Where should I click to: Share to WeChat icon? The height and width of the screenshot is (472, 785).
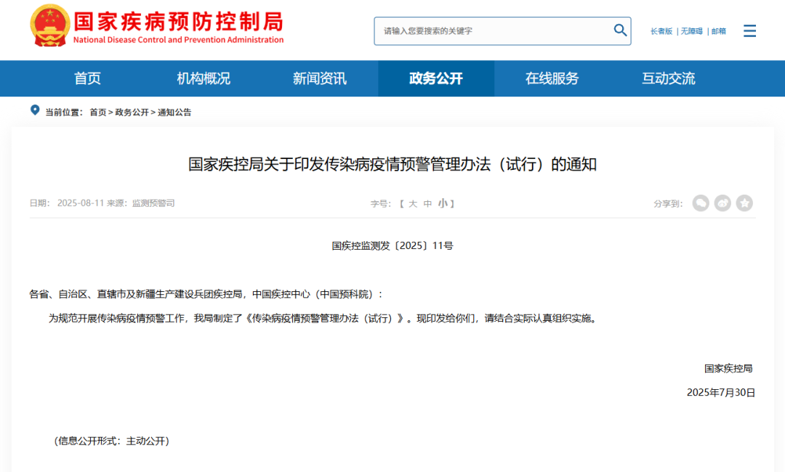701,203
